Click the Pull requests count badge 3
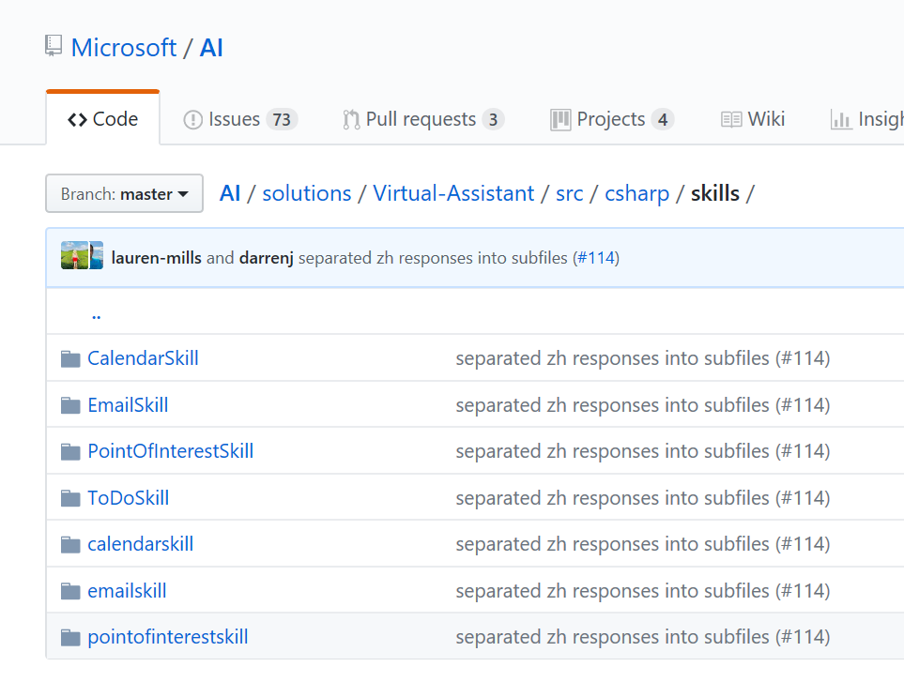This screenshot has height=697, width=904. [493, 119]
